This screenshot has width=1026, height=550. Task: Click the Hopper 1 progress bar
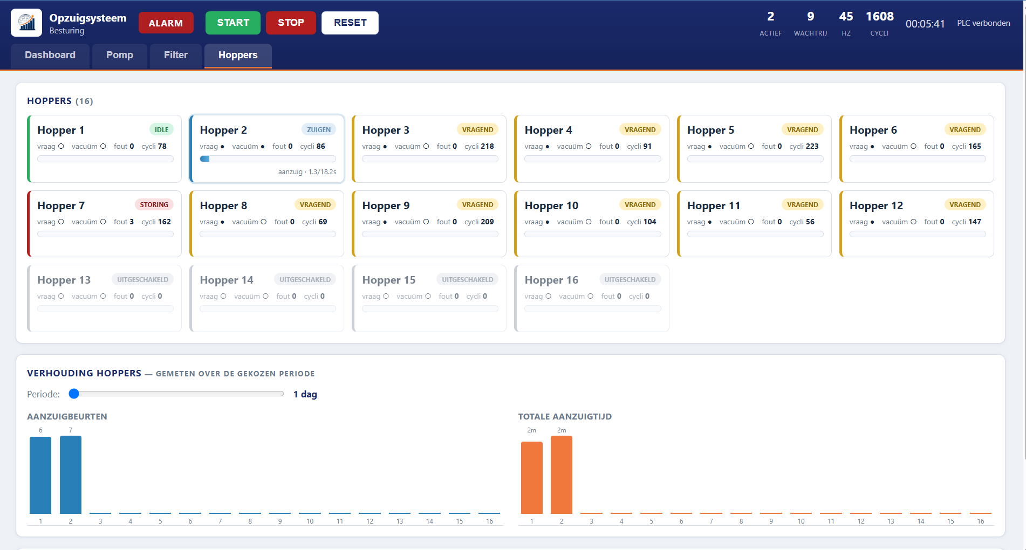(x=105, y=159)
